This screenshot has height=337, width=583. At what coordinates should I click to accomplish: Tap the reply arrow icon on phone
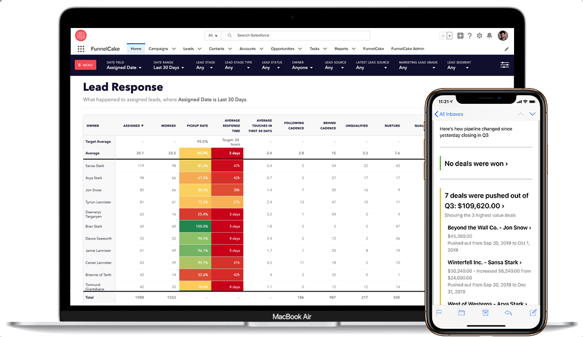click(508, 313)
